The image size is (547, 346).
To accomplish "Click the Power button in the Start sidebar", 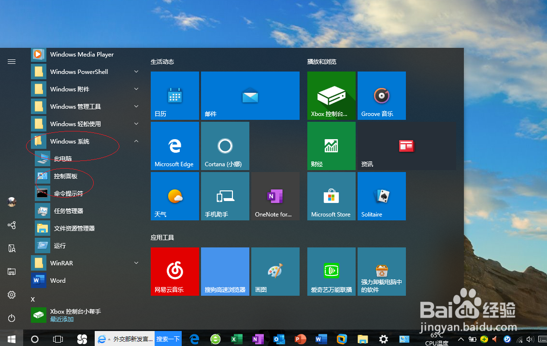I will click(12, 318).
